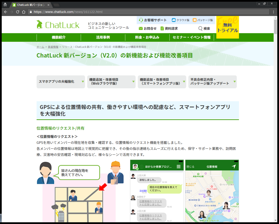Select クラウド版 cloud icon link
The height and width of the screenshot is (224, 279).
click(x=180, y=20)
